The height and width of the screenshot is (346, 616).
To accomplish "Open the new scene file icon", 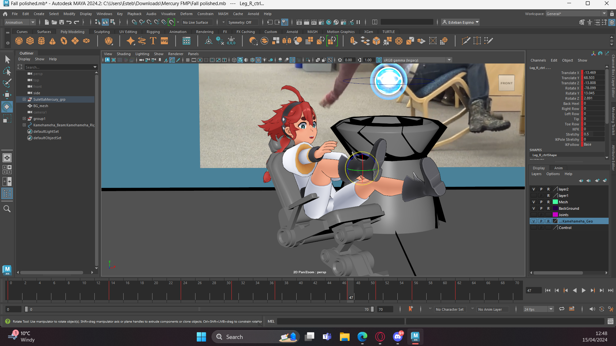I will click(47, 22).
